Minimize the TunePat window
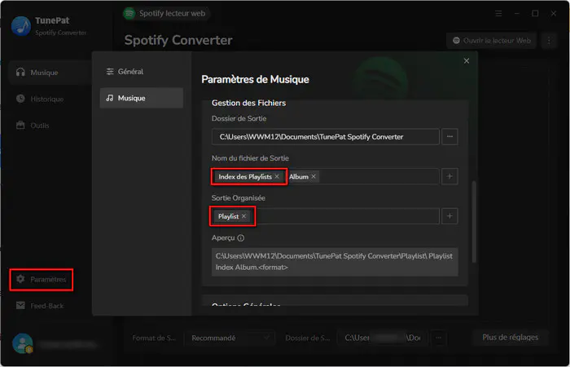 coord(517,14)
